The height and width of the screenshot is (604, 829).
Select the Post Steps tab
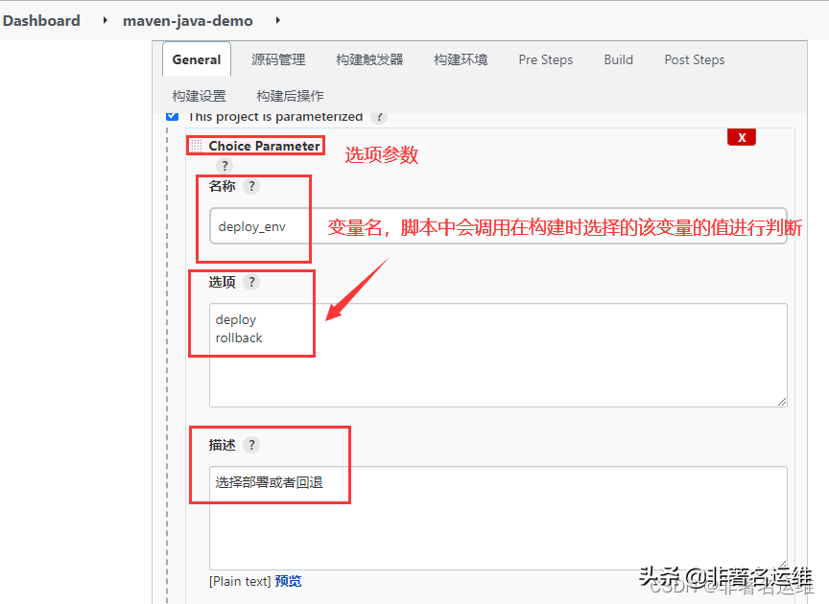[694, 59]
